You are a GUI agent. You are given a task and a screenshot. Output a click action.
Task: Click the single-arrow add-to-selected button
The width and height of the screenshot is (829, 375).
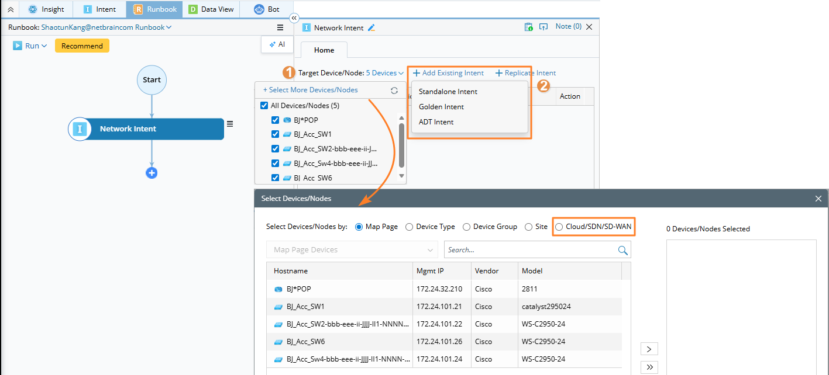tap(649, 349)
